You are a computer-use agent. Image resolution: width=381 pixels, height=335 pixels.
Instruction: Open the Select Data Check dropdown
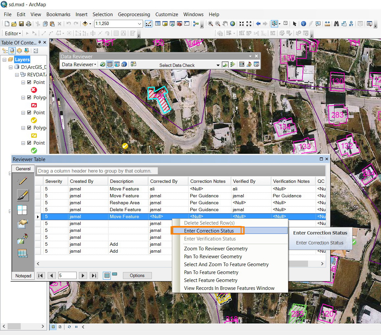[218, 65]
